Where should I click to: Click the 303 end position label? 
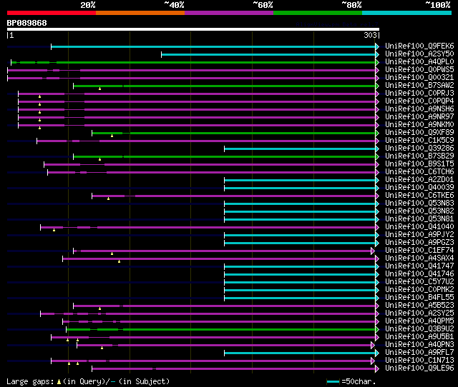point(370,35)
